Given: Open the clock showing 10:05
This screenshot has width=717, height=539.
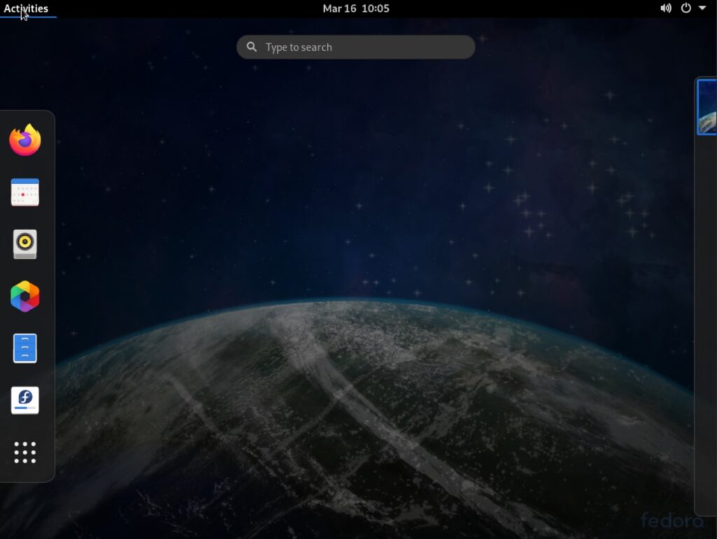Looking at the screenshot, I should [x=375, y=8].
